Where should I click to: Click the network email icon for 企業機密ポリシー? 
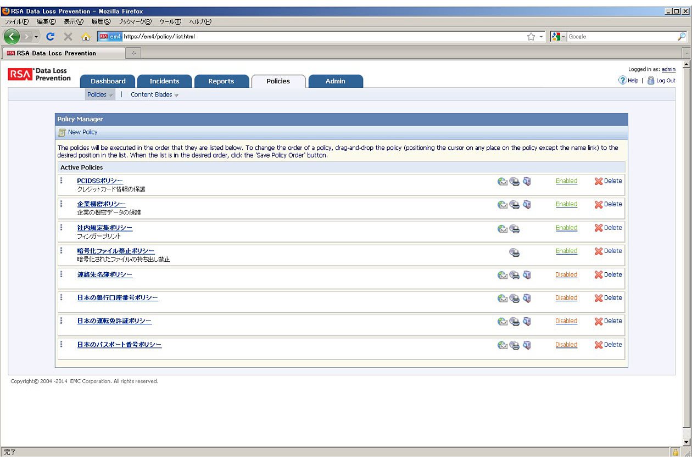(502, 205)
